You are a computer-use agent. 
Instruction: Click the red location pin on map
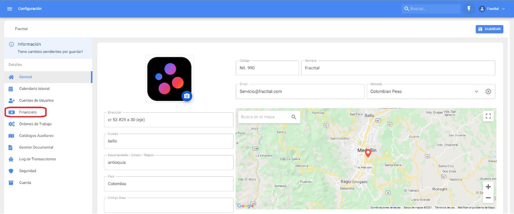368,153
